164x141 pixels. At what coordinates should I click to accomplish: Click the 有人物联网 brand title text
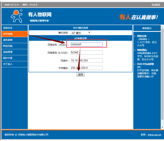click(40, 14)
